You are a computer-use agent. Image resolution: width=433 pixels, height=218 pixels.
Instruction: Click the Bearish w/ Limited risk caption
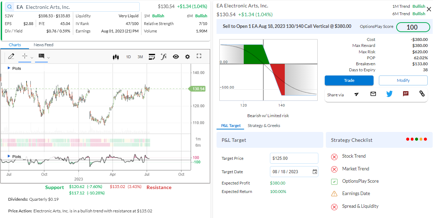pyautogui.click(x=268, y=116)
